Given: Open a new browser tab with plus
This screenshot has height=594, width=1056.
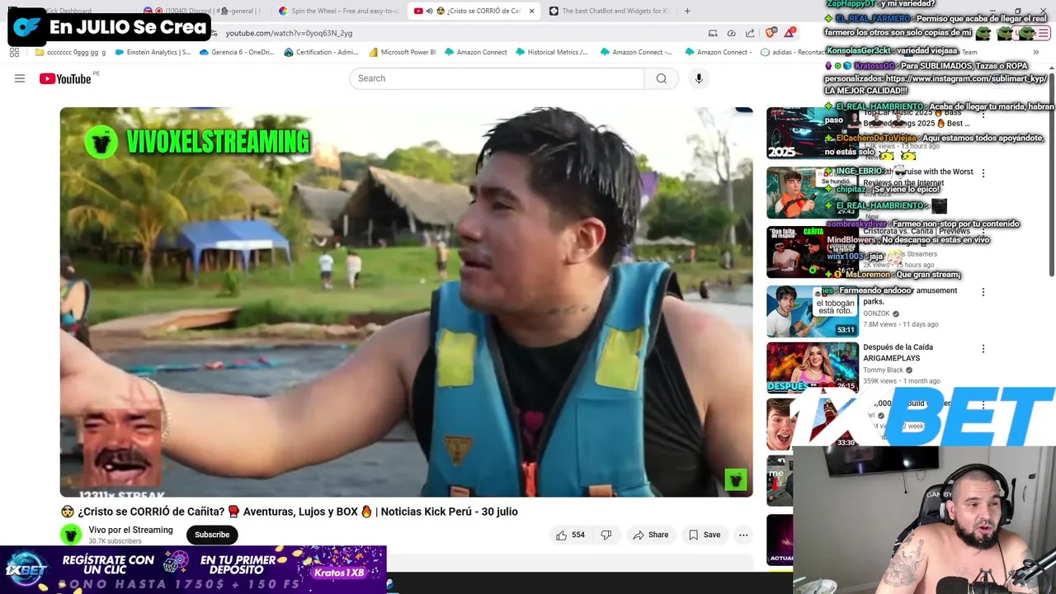Looking at the screenshot, I should pos(687,11).
